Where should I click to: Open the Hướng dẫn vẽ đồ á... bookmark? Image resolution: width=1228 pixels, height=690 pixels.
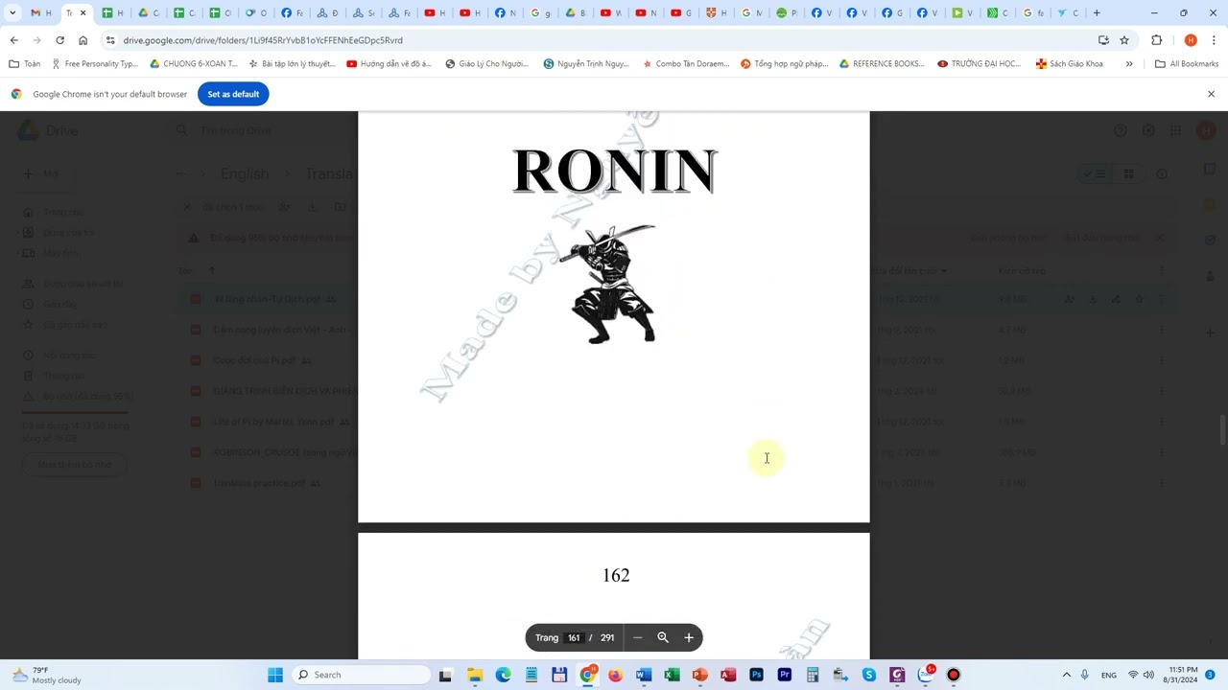[x=389, y=64]
